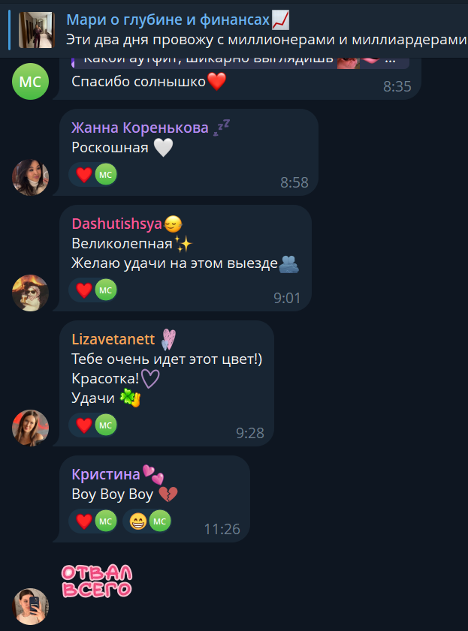Click the heart reaction on Жанна Коренькова's message
Screen dimensions: 468x631
93,175
